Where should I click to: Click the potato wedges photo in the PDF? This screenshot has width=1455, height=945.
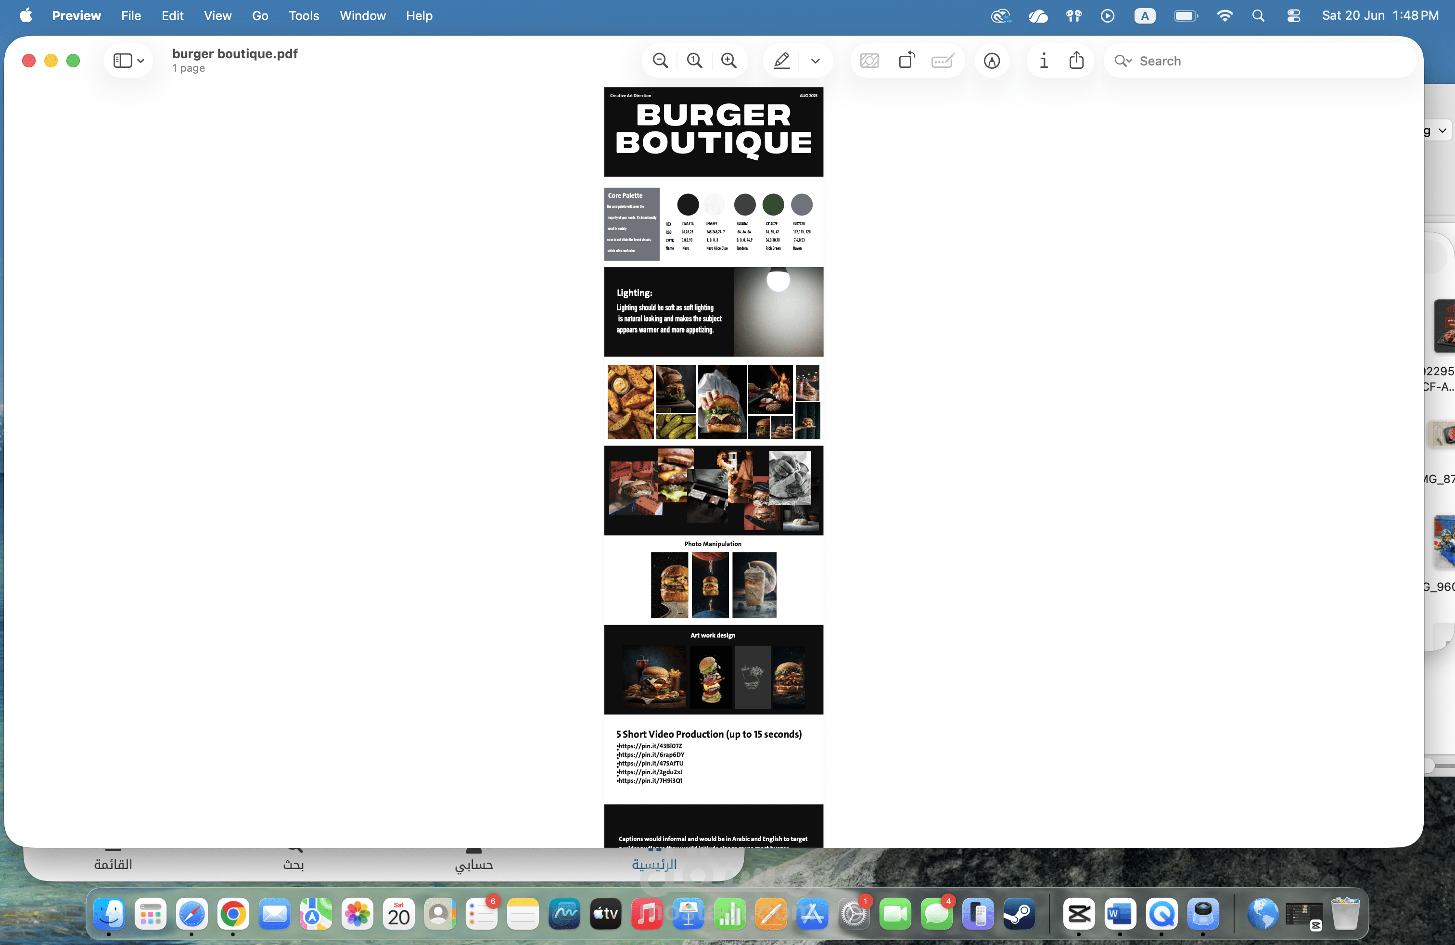[630, 402]
